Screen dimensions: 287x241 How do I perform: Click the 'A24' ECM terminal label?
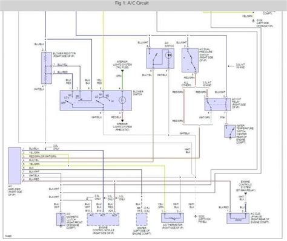(x=110, y=211)
